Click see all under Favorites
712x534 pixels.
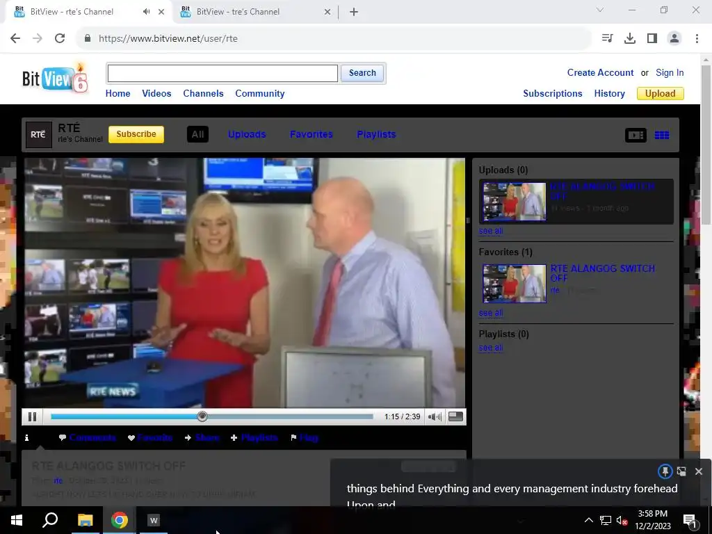pyautogui.click(x=491, y=313)
